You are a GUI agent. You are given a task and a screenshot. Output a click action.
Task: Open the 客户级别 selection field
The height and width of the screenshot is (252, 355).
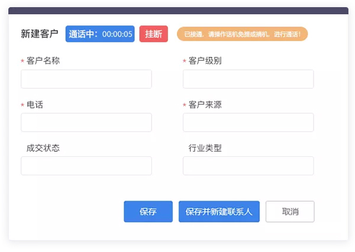point(248,79)
